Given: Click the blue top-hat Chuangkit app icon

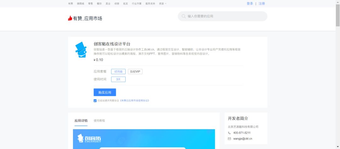Looking at the screenshot, I should click(x=81, y=50).
